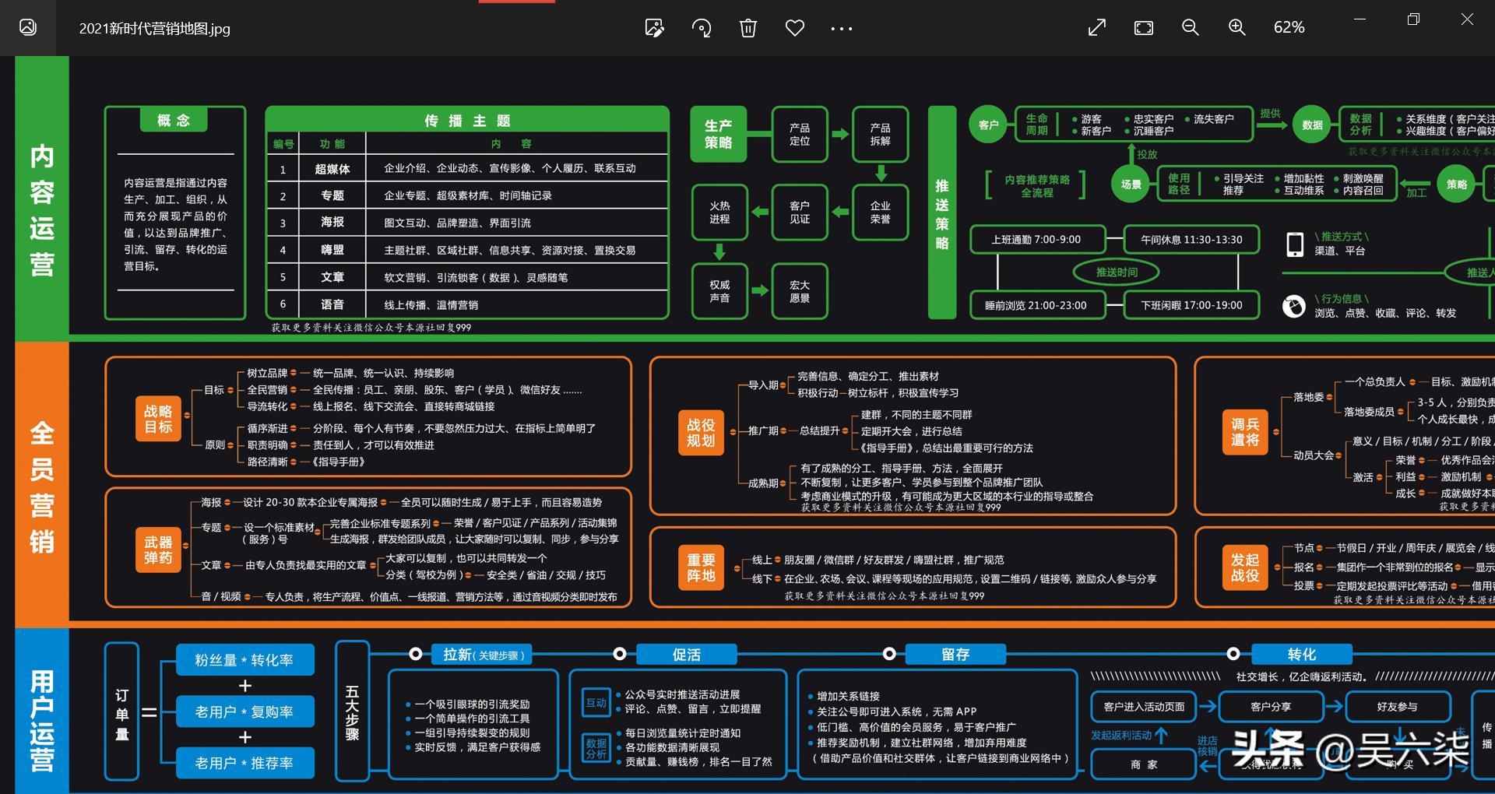Click 下班闲暇 17:00-19:00 box
This screenshot has width=1495, height=794.
[1191, 305]
